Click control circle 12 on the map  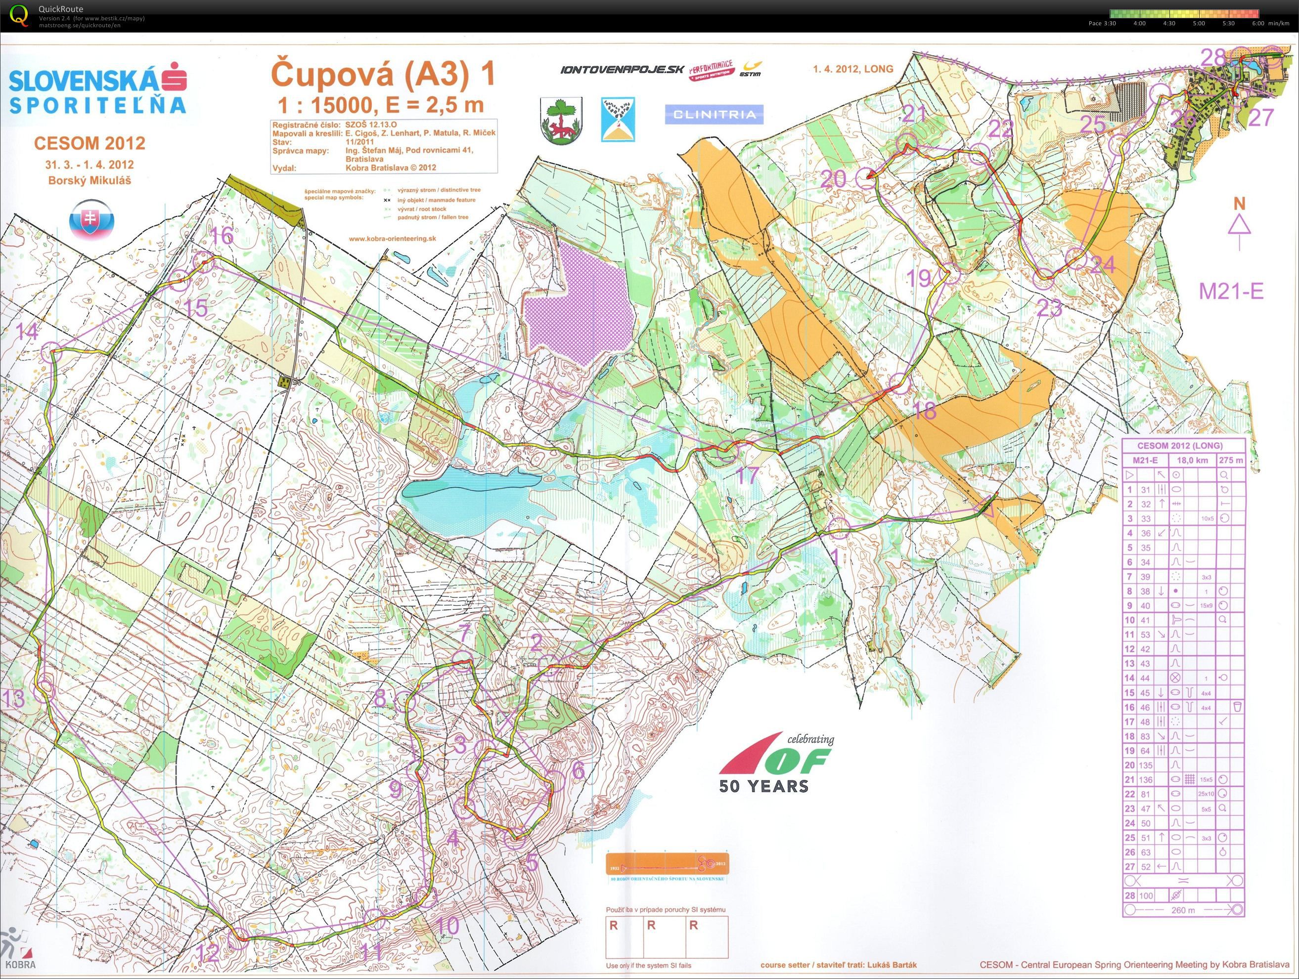pyautogui.click(x=238, y=938)
